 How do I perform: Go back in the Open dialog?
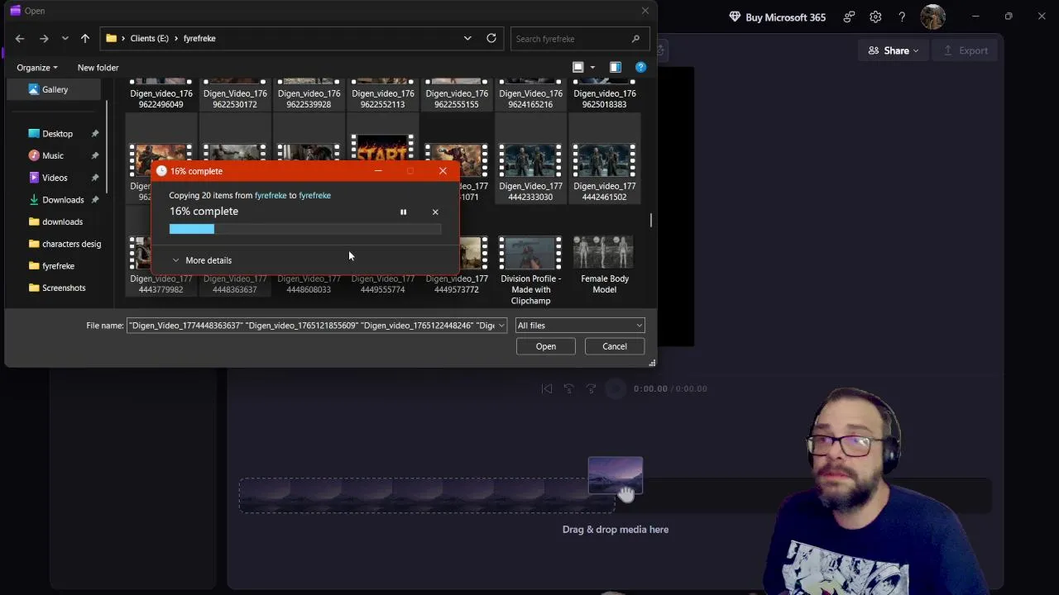tap(20, 39)
